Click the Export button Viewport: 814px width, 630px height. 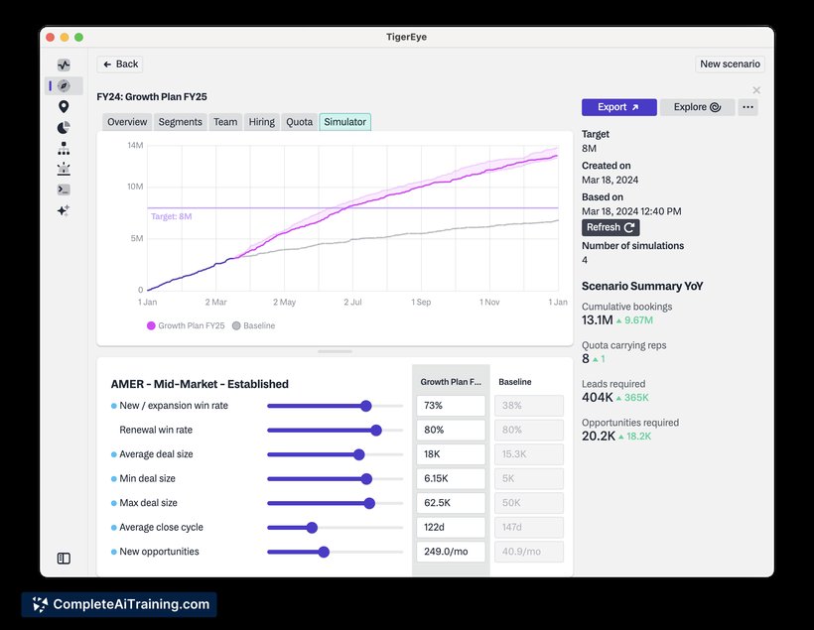pyautogui.click(x=618, y=107)
